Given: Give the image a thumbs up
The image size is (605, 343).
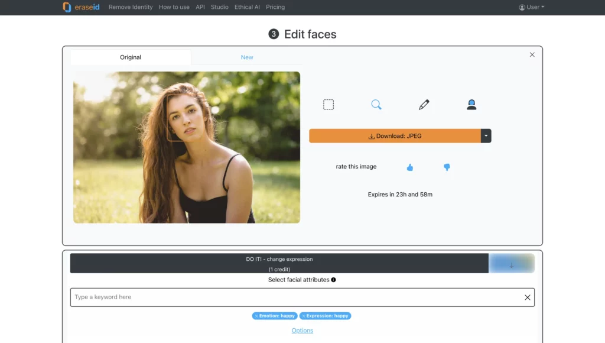Looking at the screenshot, I should pos(410,167).
